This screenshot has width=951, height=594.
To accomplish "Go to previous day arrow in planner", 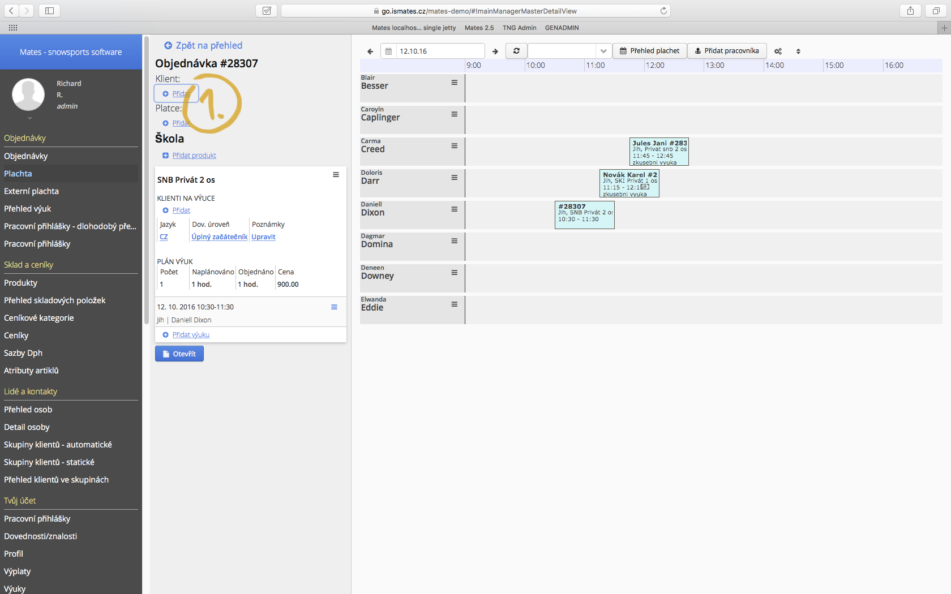I will pos(370,51).
